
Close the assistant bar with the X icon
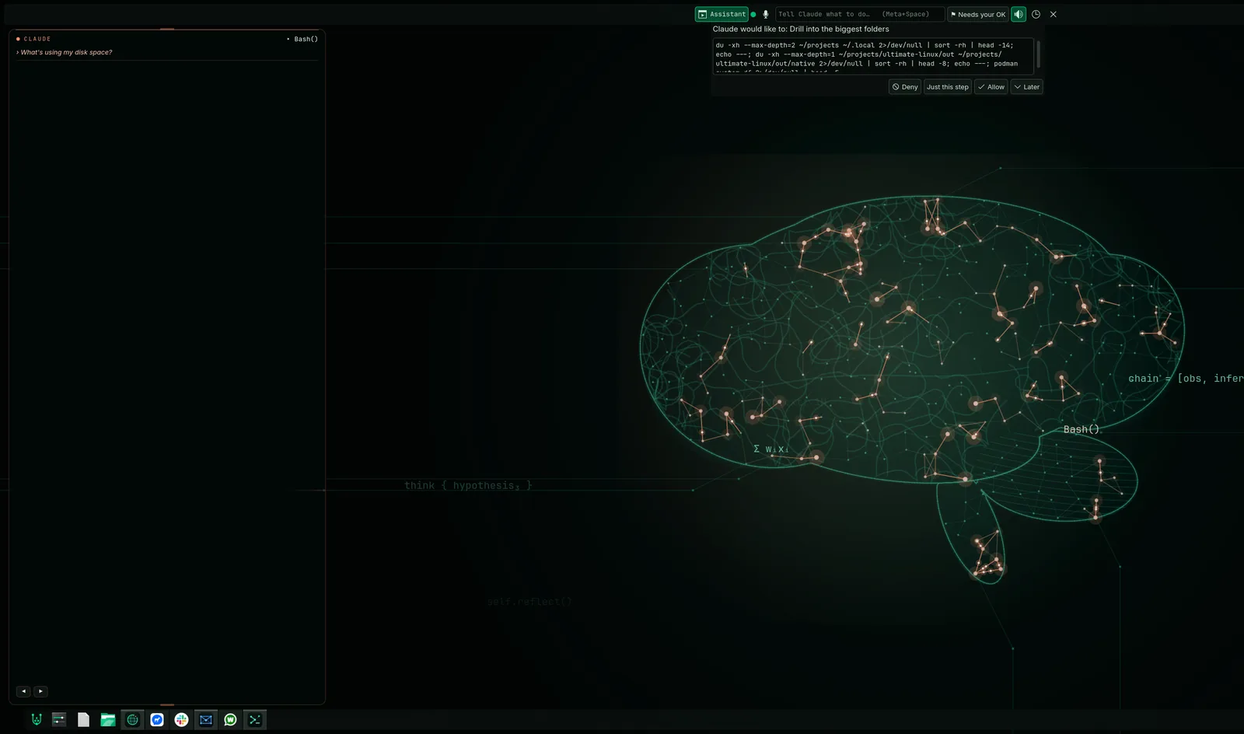coord(1054,14)
